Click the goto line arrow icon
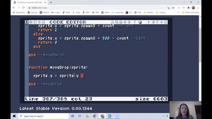This screenshot has height=119, width=212. [x=161, y=22]
